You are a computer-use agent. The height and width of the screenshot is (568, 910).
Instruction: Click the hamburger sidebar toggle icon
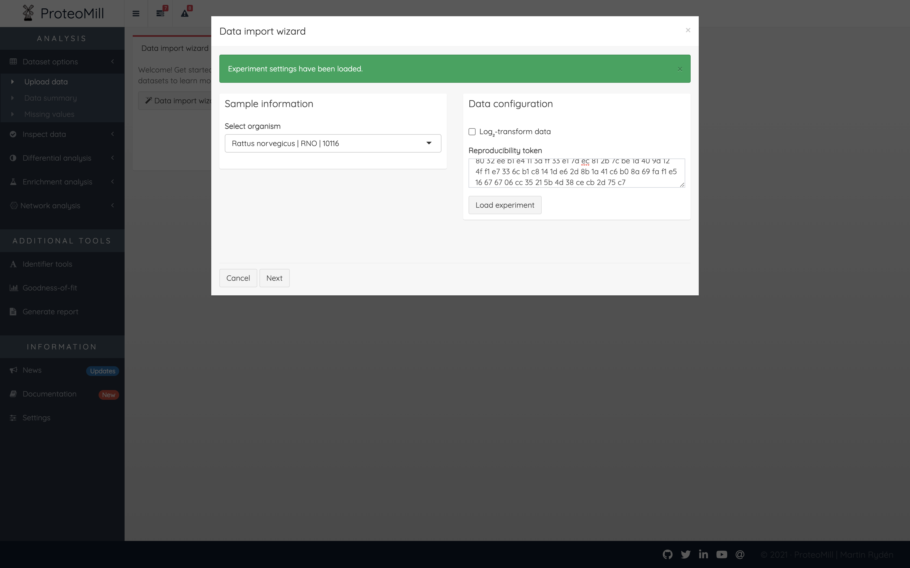[x=136, y=14]
